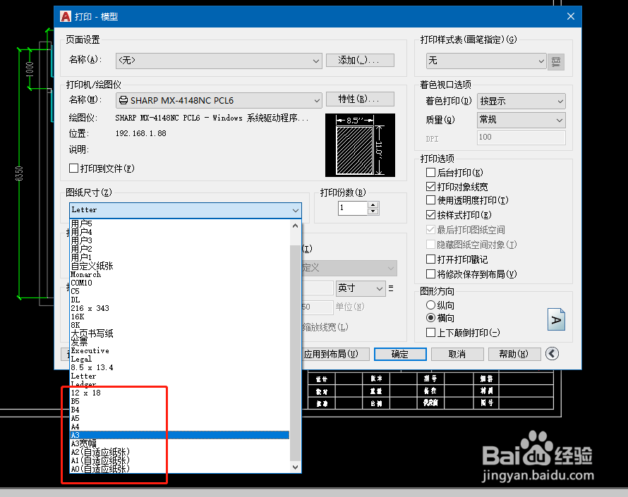Enable use transparency print checkbox
Viewport: 628px width, 497px height.
(431, 200)
